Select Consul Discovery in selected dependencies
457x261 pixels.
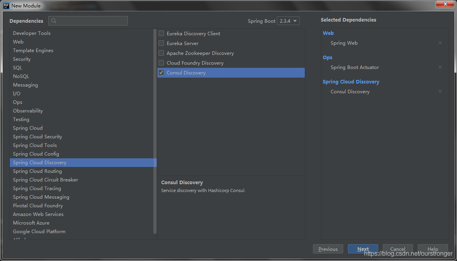[x=350, y=91]
